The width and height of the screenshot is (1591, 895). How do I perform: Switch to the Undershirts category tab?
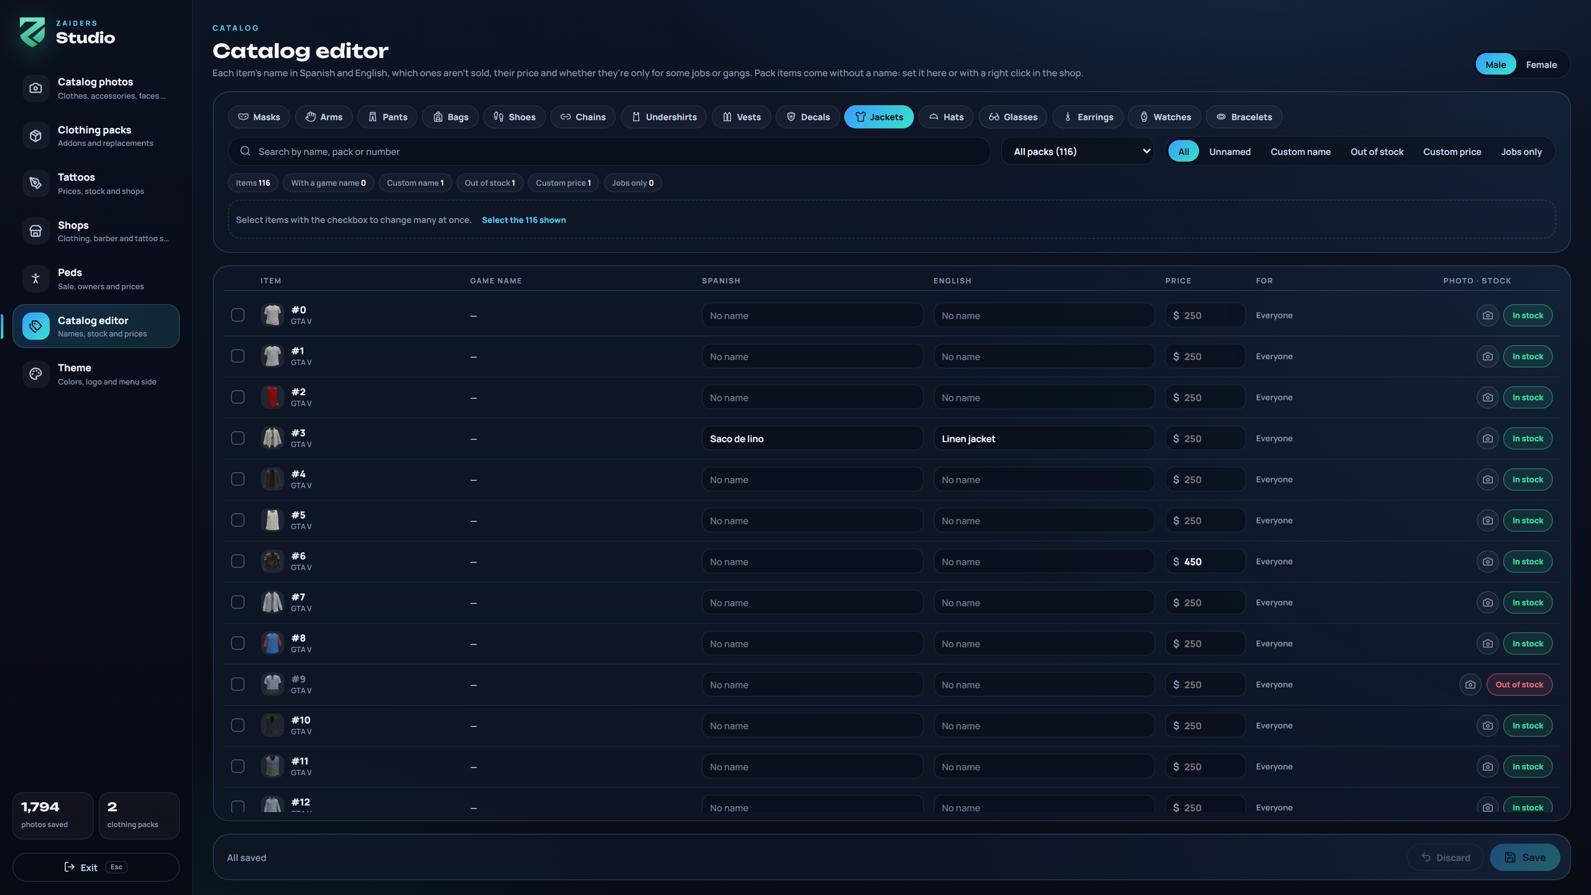tap(664, 117)
